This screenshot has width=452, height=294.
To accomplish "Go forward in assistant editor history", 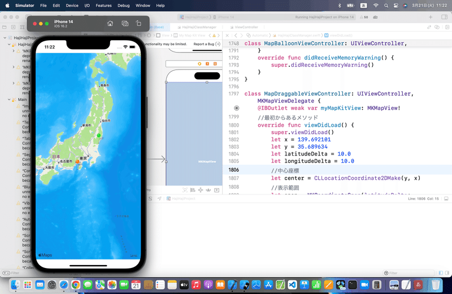I will 242,36.
